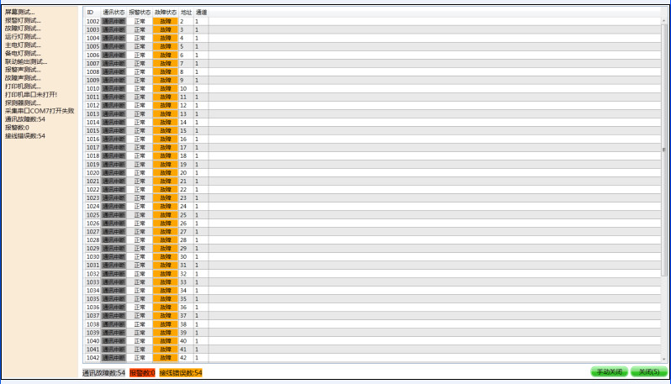This screenshot has width=671, height=384.
Task: Click the 通讯状态 column header
Action: (x=114, y=13)
